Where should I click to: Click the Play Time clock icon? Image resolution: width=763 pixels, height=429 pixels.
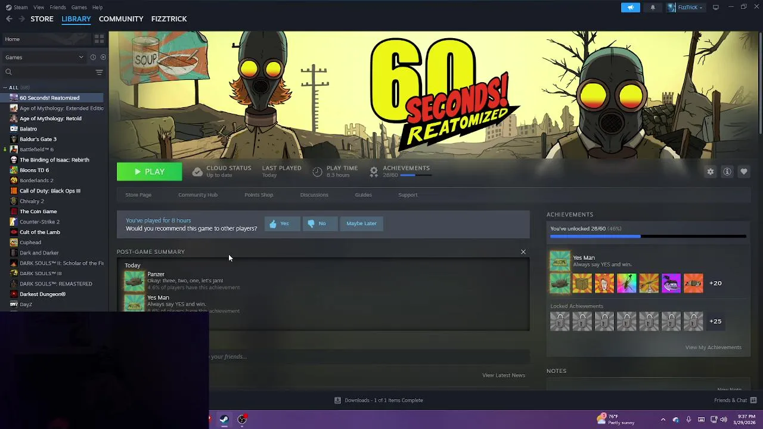(317, 172)
